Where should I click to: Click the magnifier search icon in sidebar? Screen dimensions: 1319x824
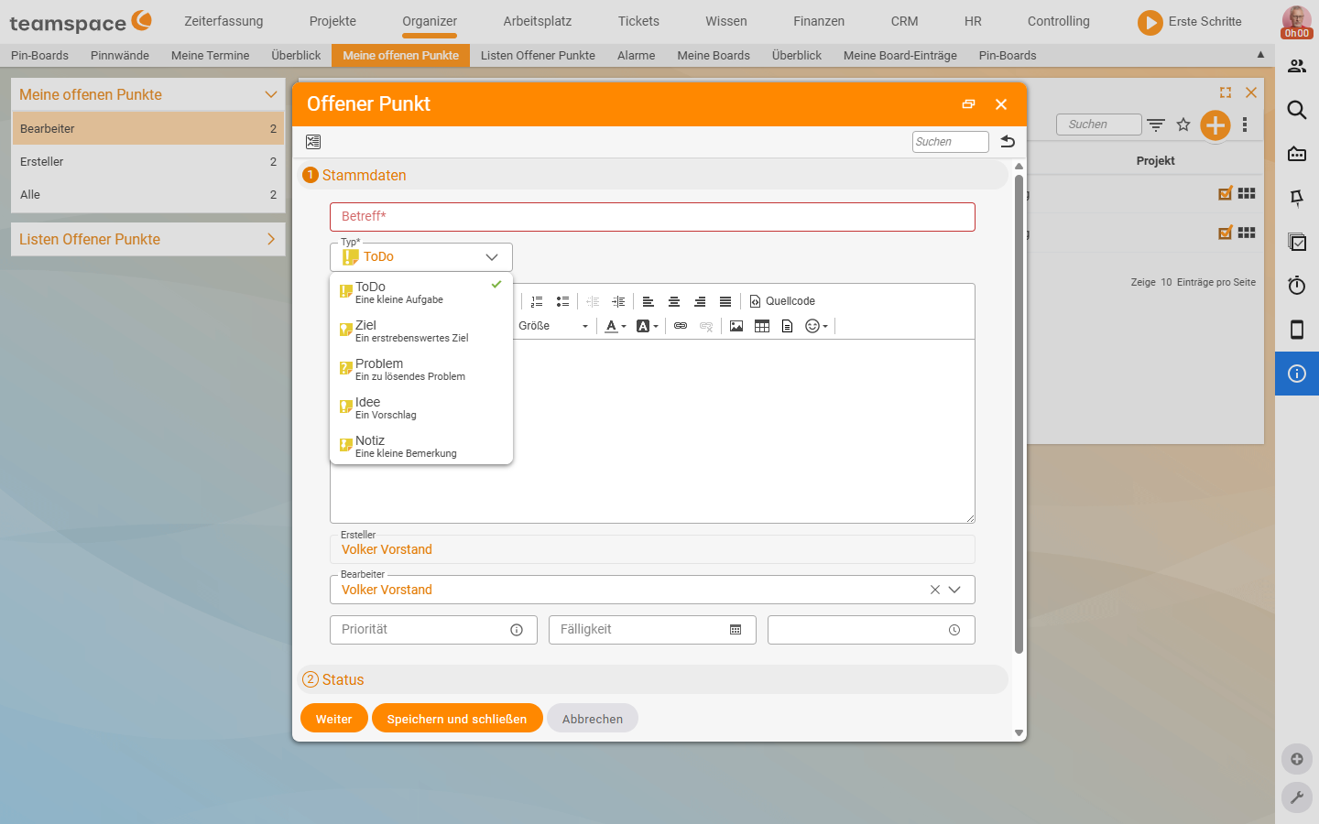click(1297, 110)
